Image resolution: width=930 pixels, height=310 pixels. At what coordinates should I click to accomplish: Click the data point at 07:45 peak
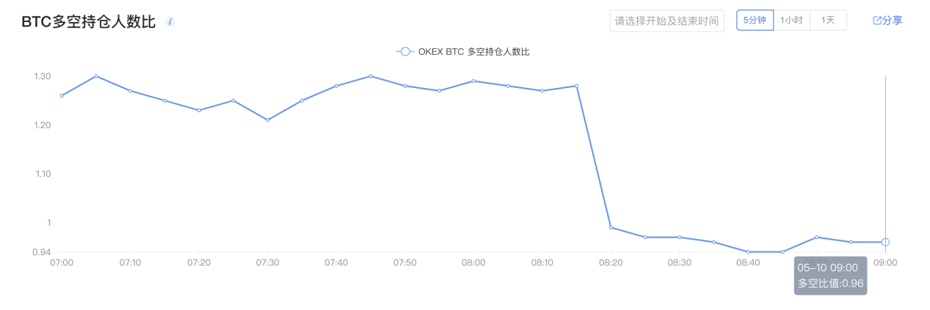pos(370,76)
